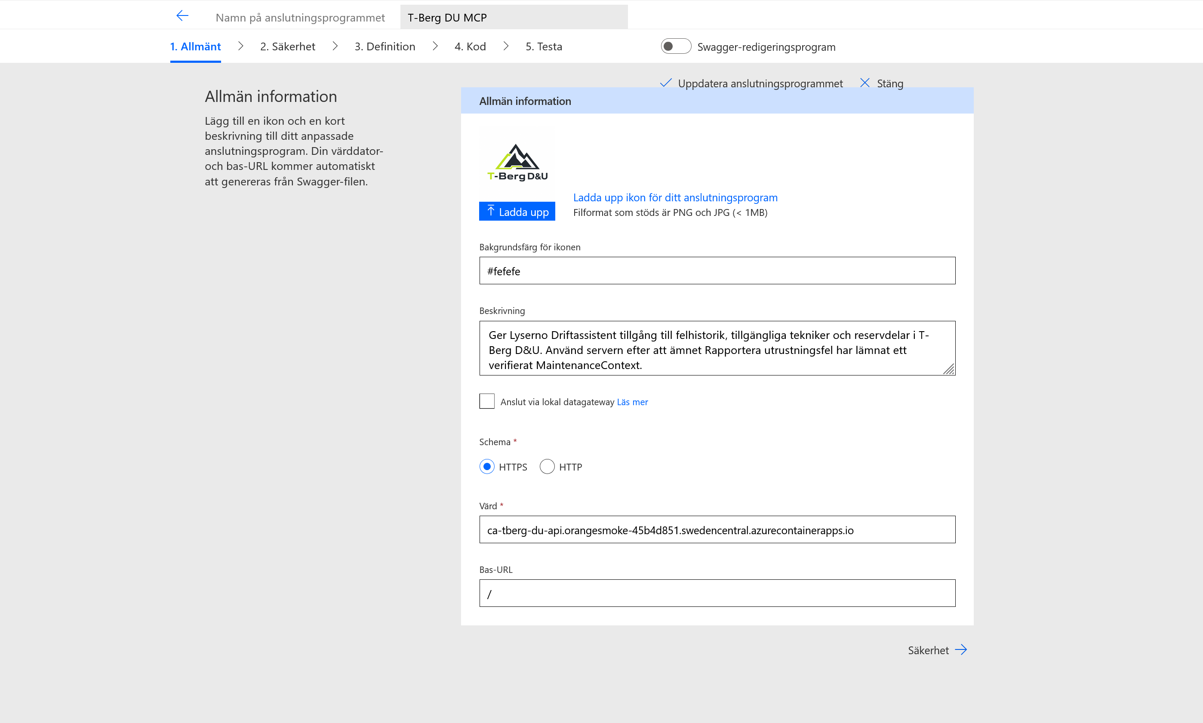1203x723 pixels.
Task: Click the Filformat som stöds är PNG och JPG text
Action: coord(670,212)
